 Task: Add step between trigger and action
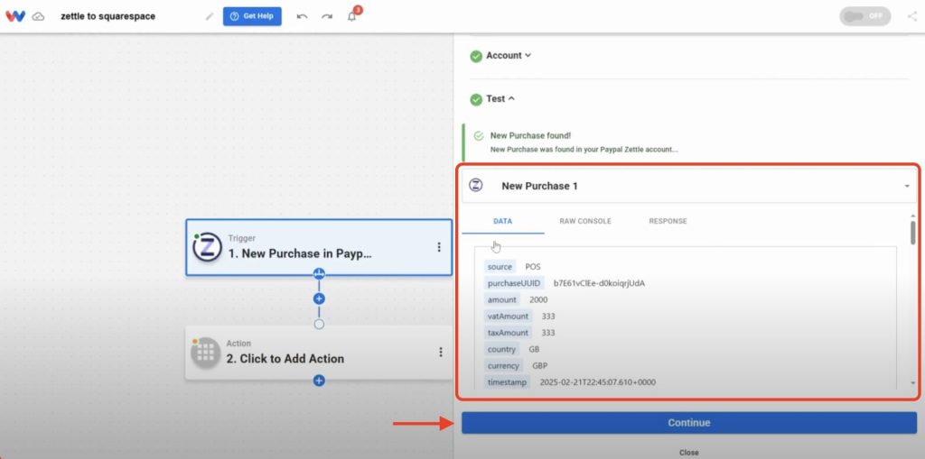[x=319, y=298]
